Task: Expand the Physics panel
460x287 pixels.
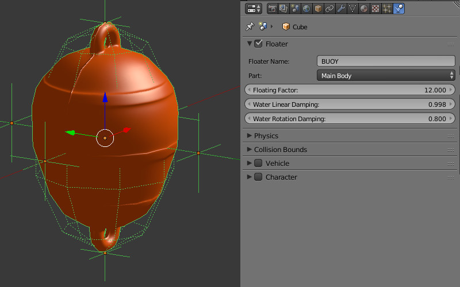Action: point(266,135)
